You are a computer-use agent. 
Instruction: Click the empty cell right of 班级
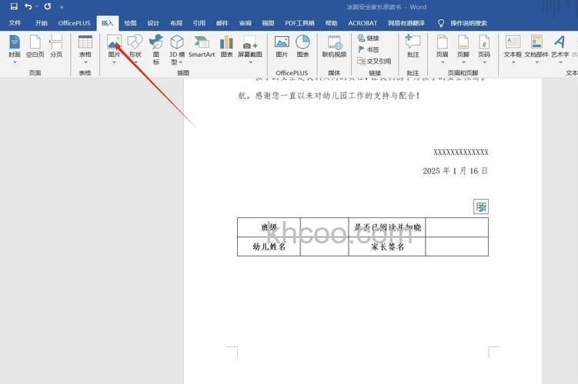pyautogui.click(x=324, y=227)
